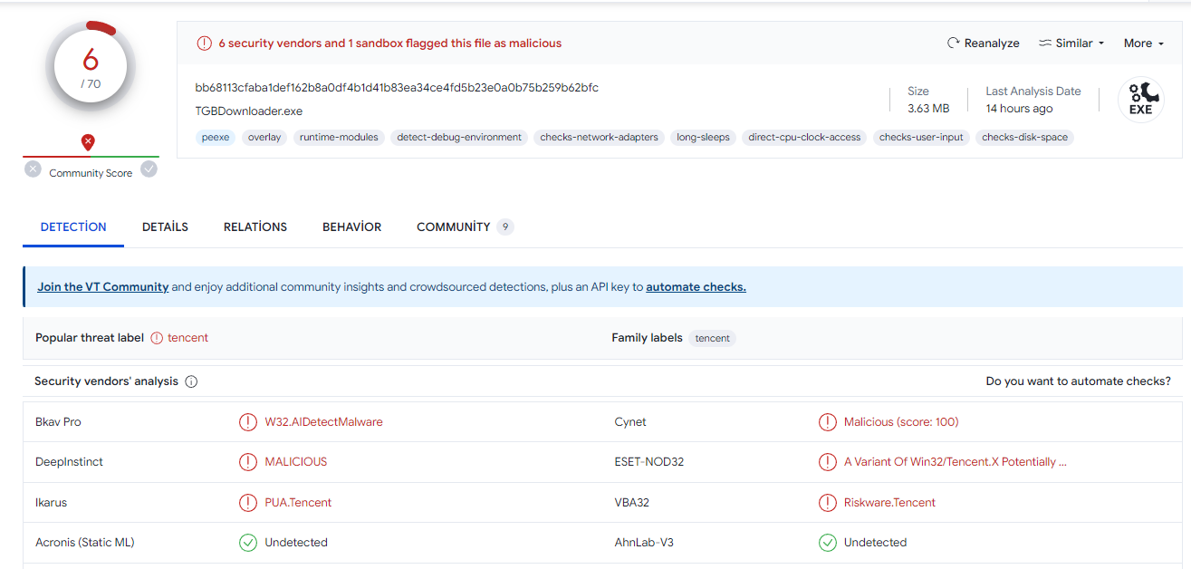Vote negative with the X community button
The image size is (1191, 569).
pos(34,169)
